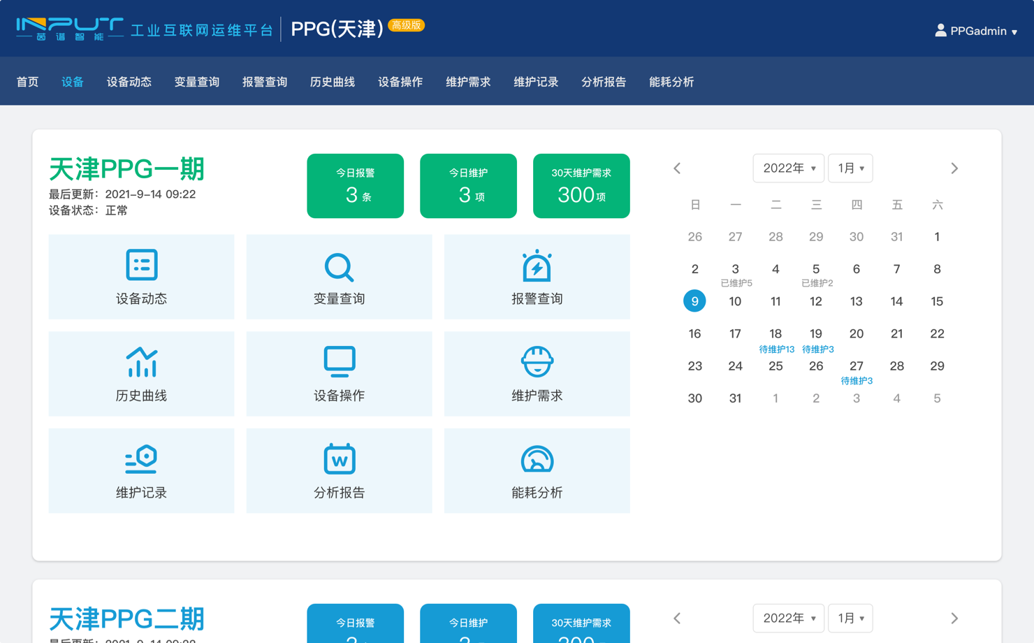1034x643 pixels.
Task: Click 待维护3 under date 19
Action: [817, 349]
